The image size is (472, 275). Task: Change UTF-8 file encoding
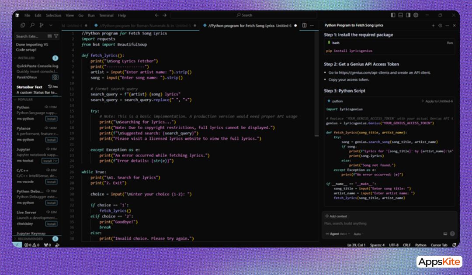(393, 245)
